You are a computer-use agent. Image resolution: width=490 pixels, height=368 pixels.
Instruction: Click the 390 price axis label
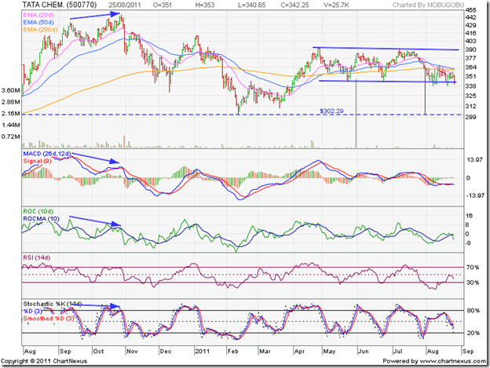470,49
